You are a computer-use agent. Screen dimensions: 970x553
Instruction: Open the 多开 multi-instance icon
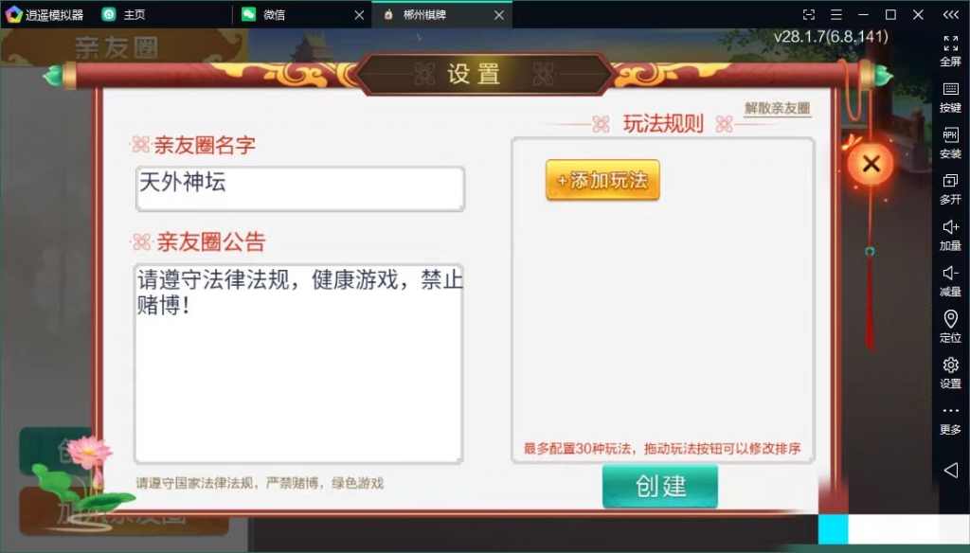950,189
